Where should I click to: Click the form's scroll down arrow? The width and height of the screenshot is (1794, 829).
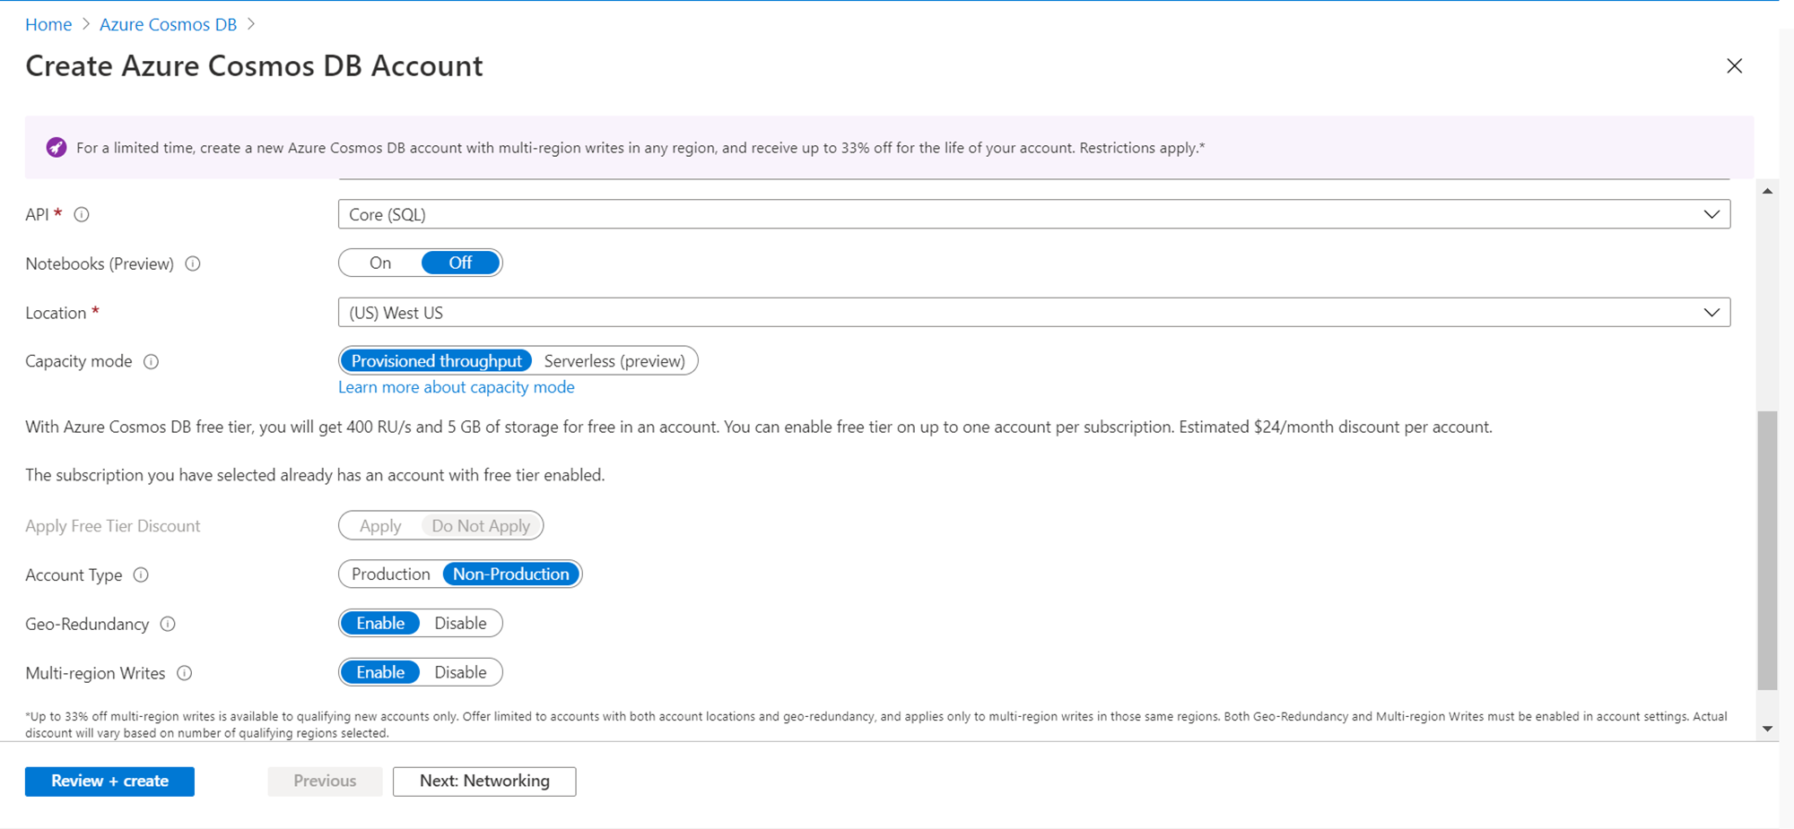(x=1767, y=729)
